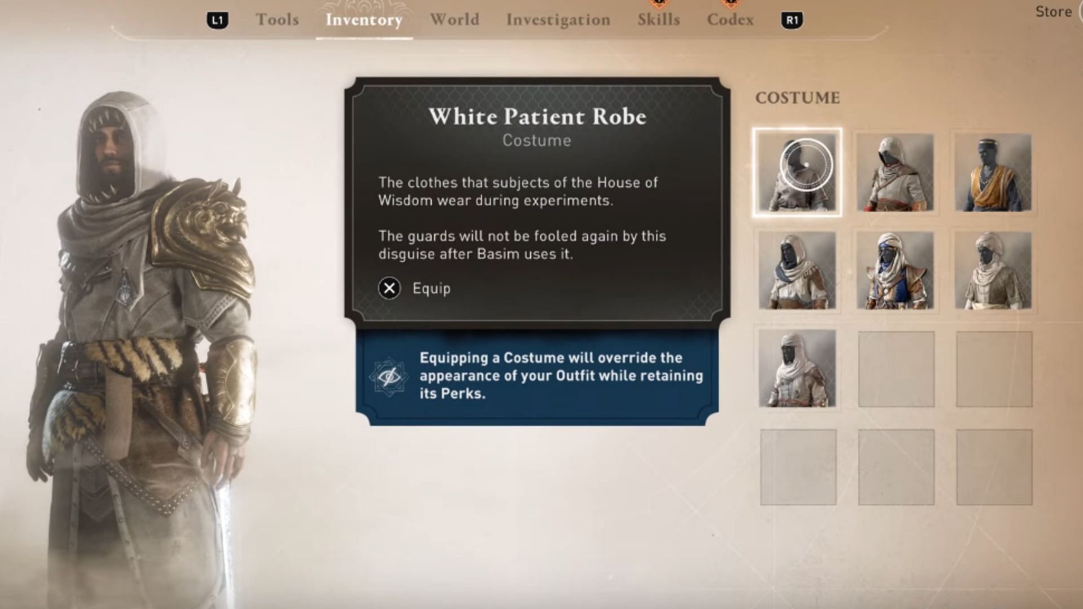
Task: Select the White Patient Robe costume thumbnail
Action: point(797,173)
